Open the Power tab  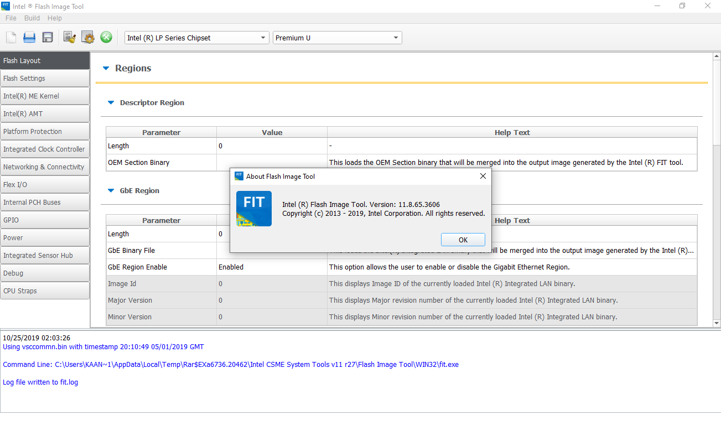click(45, 238)
